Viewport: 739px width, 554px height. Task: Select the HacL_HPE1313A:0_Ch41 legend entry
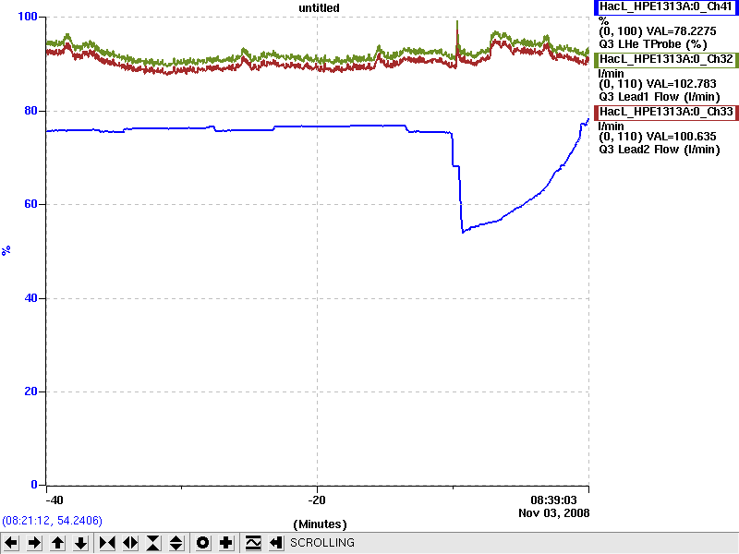[666, 7]
